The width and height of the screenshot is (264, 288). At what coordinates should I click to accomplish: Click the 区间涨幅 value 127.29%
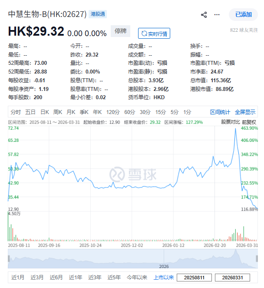(x=195, y=122)
